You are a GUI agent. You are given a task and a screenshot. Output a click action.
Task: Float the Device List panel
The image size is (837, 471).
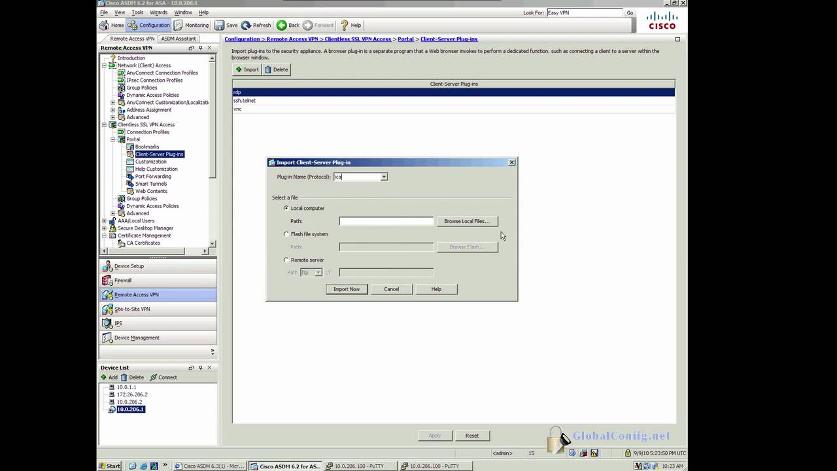191,368
